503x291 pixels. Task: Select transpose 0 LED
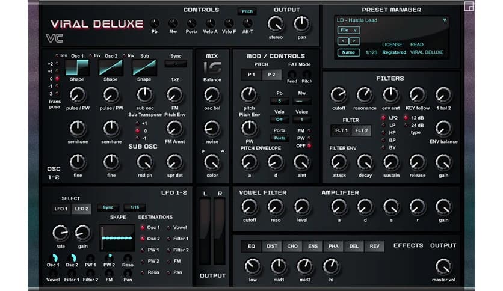(x=57, y=79)
